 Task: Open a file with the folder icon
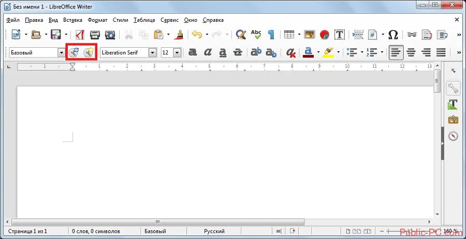(36, 35)
